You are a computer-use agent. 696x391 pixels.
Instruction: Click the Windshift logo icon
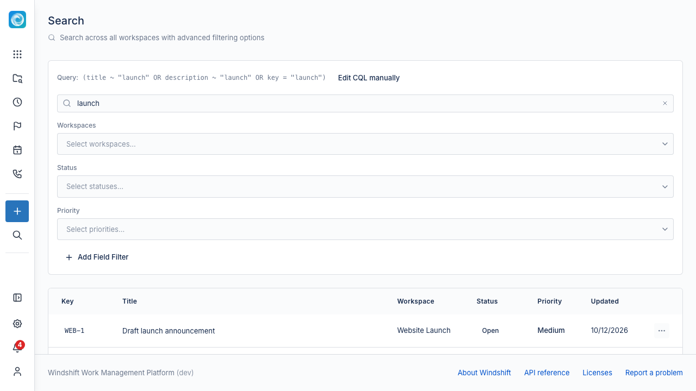(x=17, y=20)
